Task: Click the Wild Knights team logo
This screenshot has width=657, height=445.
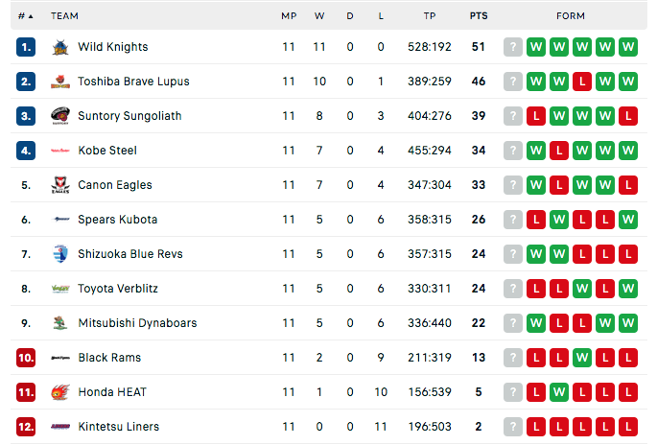Action: (60, 47)
